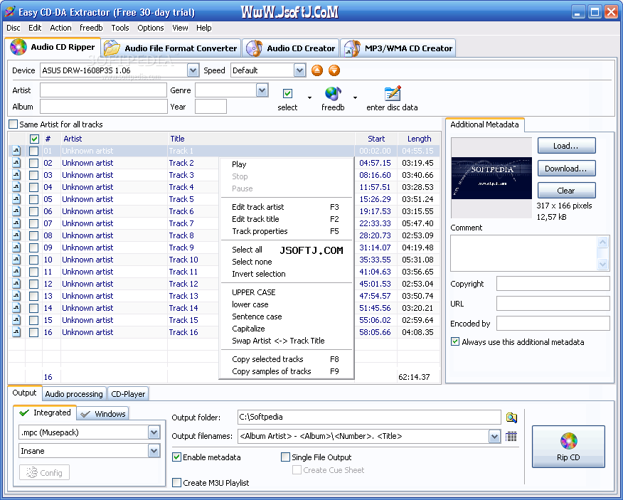Open the filename format grid icon
The image size is (623, 500).
511,437
